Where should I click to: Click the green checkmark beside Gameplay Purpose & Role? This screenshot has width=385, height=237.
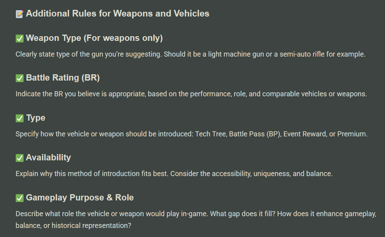tap(20, 198)
